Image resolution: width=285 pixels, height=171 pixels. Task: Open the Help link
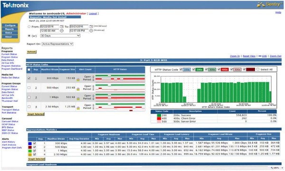coord(278,12)
